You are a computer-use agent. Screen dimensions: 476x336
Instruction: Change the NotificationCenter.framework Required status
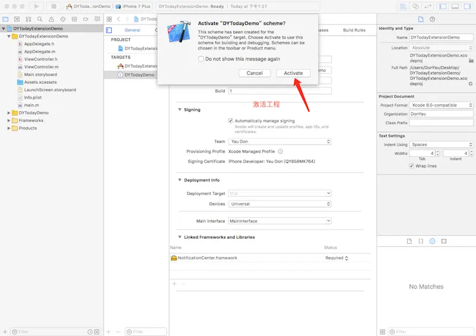(337, 258)
